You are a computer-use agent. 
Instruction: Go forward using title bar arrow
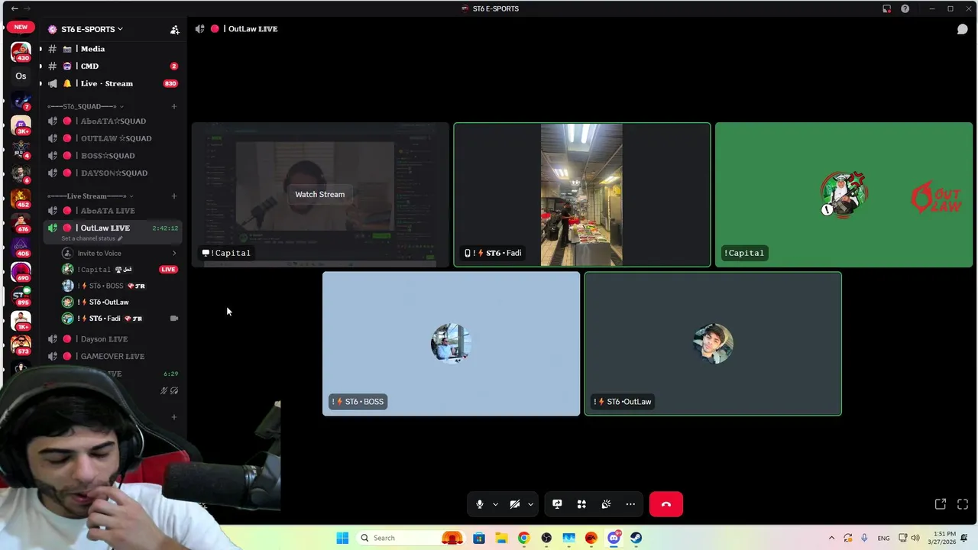click(x=28, y=8)
